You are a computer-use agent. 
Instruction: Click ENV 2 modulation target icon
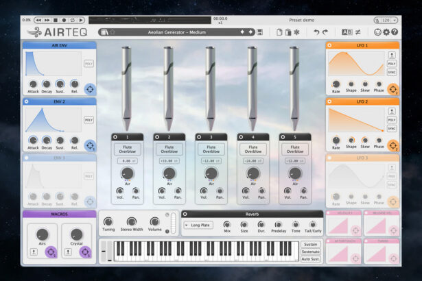pos(90,145)
